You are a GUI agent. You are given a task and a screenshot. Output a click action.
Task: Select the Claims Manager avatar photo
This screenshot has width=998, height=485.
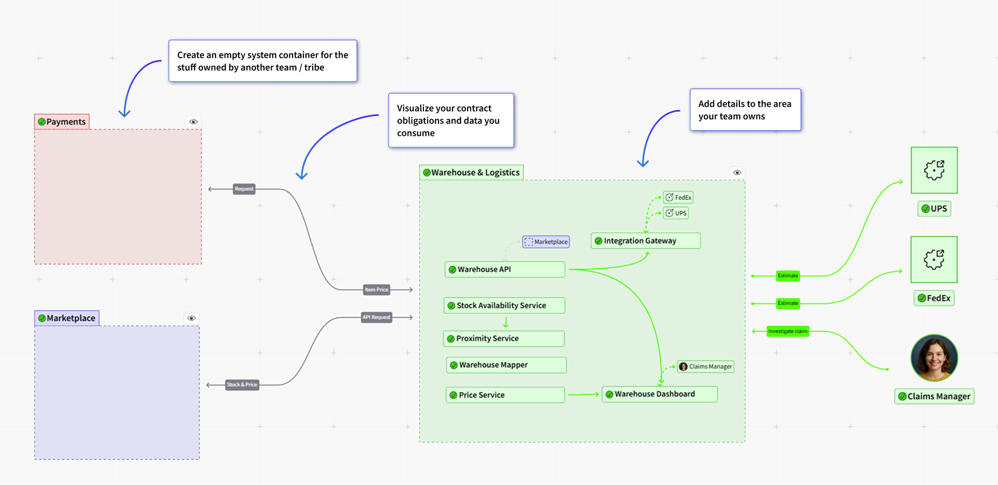tap(934, 358)
